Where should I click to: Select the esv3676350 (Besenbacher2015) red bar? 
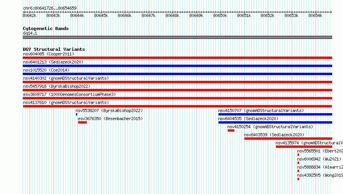click(82, 122)
